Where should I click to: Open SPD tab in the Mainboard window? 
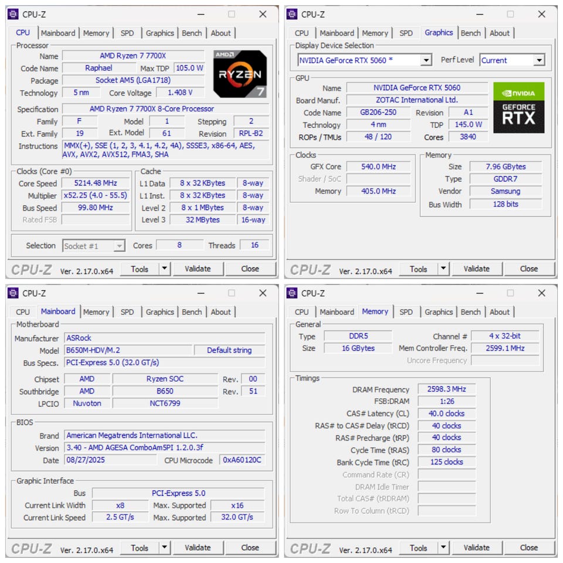coord(127,312)
